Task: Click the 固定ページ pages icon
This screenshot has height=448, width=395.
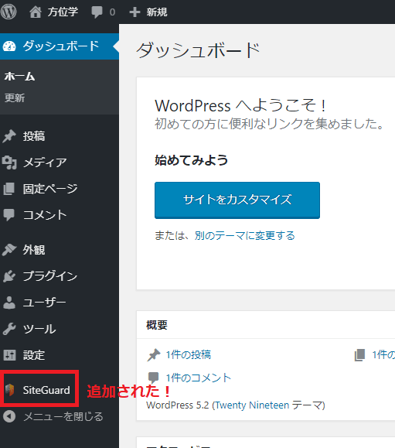Action: pos(9,189)
